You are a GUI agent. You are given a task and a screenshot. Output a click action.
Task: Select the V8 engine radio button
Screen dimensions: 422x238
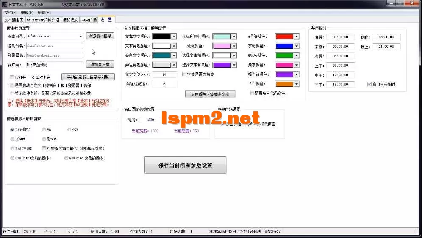pos(44,129)
